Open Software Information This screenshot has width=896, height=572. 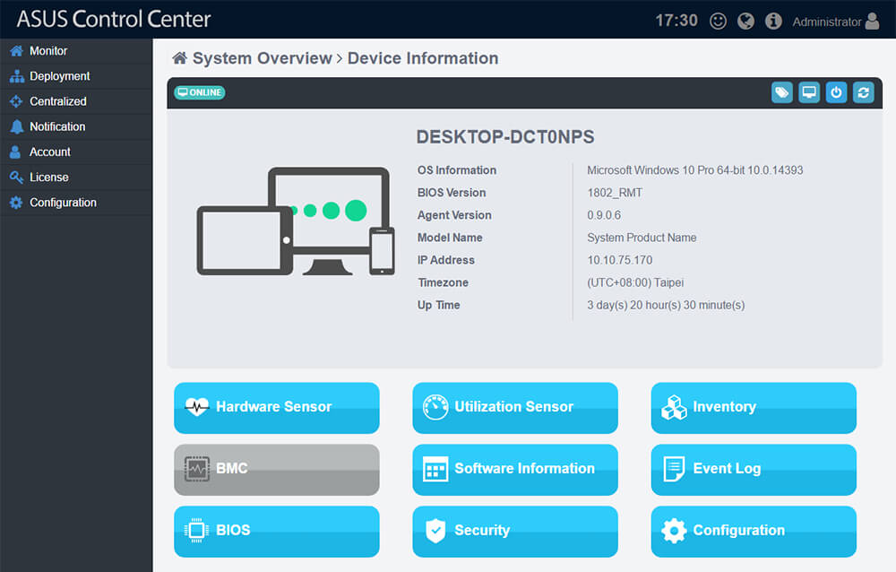coord(515,470)
